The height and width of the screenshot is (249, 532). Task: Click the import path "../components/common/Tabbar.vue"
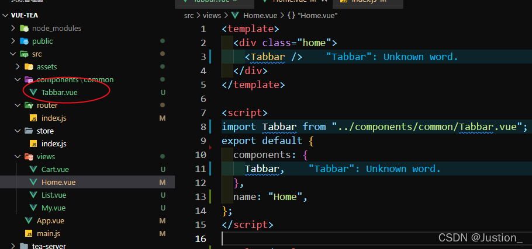pos(426,127)
